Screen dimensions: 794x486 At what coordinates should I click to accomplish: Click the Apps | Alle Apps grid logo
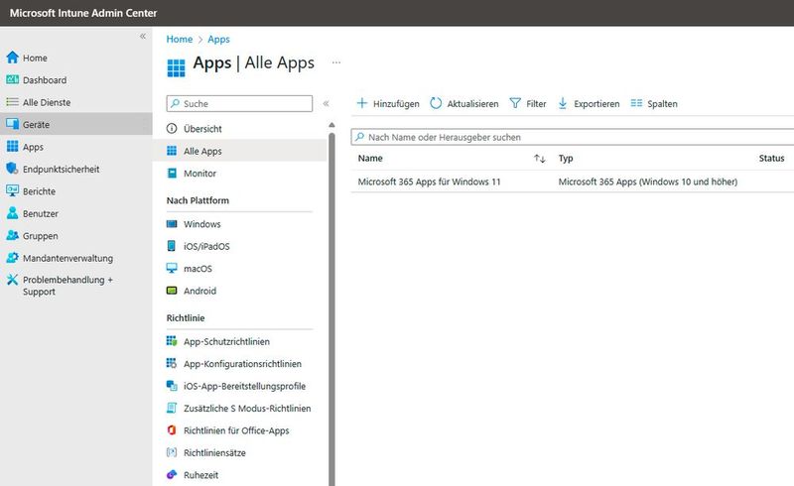[x=177, y=67]
